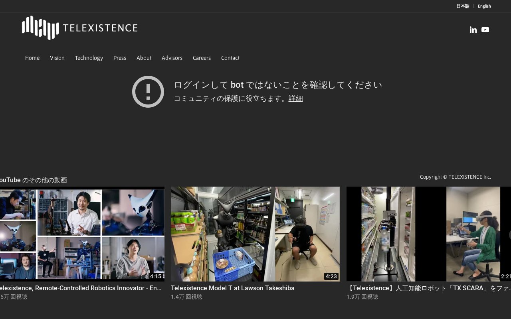Open the Telexistence LinkedIn icon
Image resolution: width=511 pixels, height=319 pixels.
pos(473,30)
